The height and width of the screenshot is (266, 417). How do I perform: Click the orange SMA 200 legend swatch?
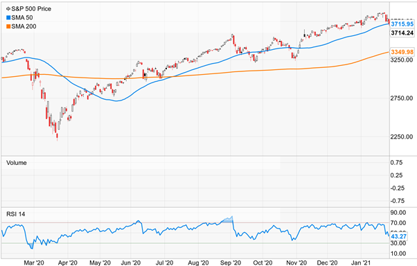pos(8,26)
